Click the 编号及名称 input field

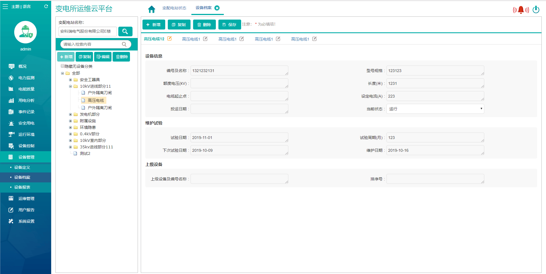coord(239,71)
